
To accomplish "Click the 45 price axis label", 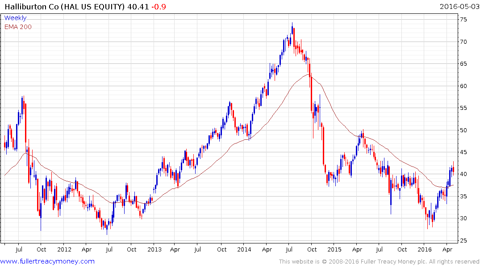I will click(x=463, y=152).
